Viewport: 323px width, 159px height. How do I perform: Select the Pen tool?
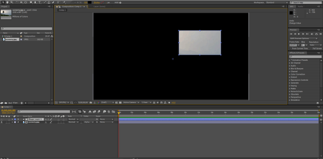pos(35,3)
